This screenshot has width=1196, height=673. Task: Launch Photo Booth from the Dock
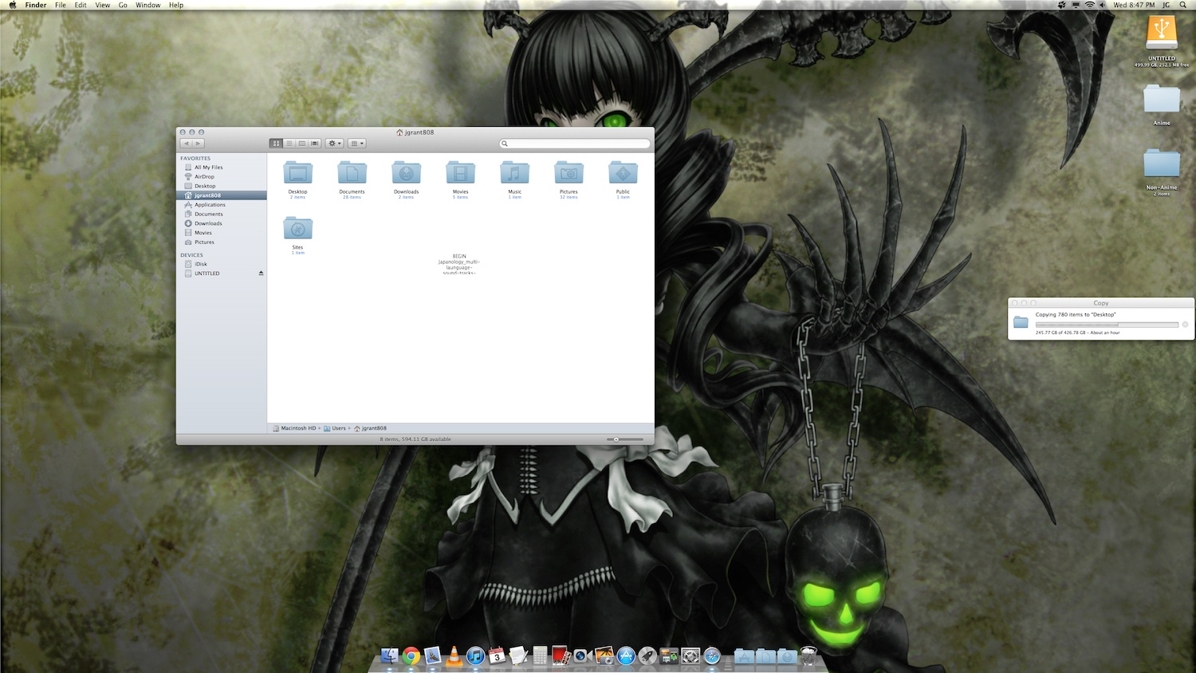point(561,655)
